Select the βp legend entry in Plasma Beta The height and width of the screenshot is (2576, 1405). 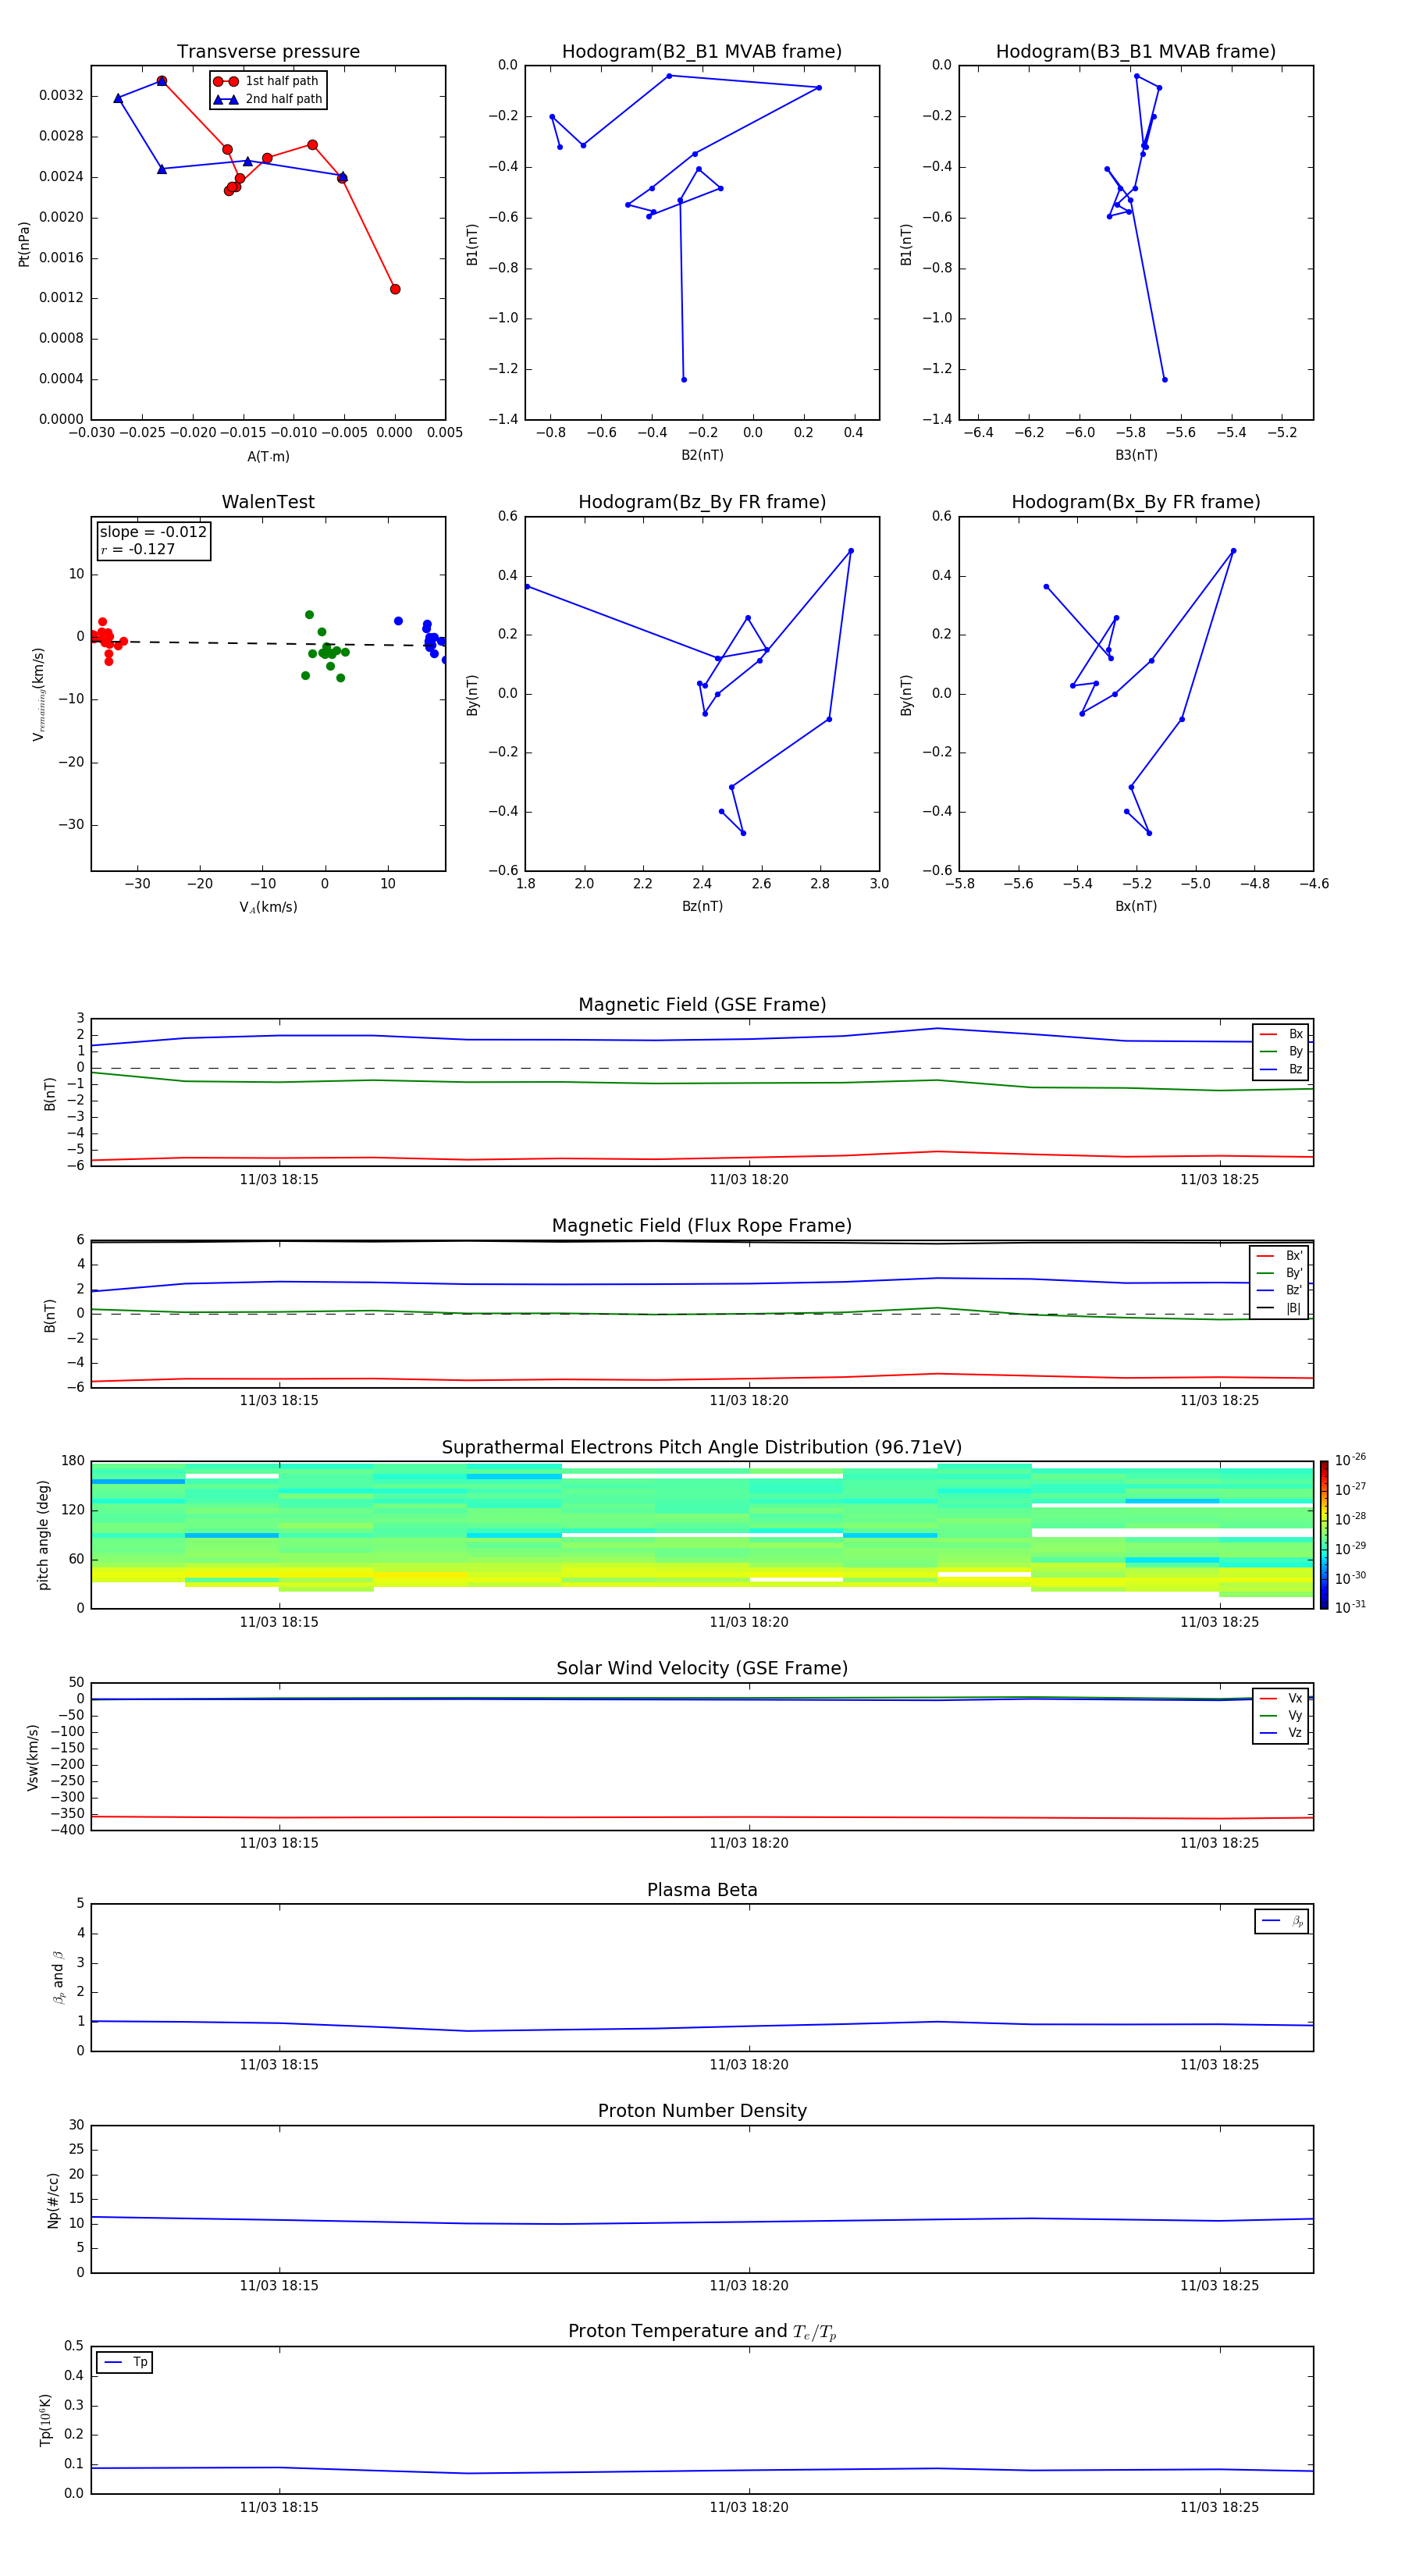click(x=1282, y=1921)
